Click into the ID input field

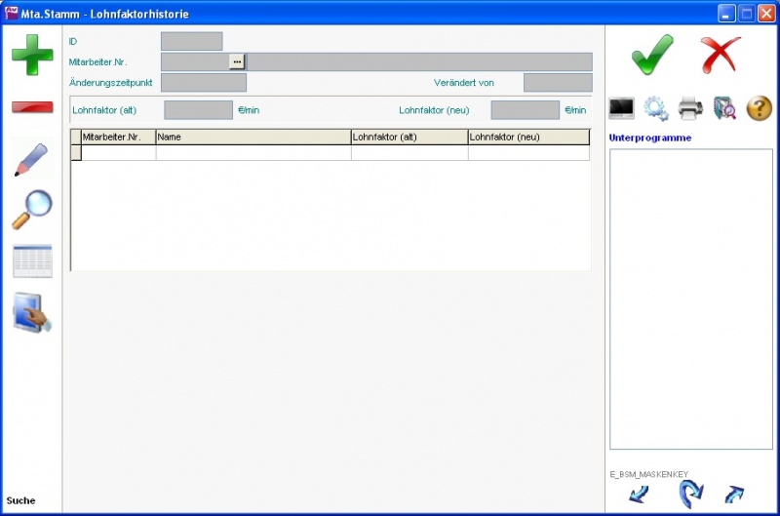coord(191,41)
